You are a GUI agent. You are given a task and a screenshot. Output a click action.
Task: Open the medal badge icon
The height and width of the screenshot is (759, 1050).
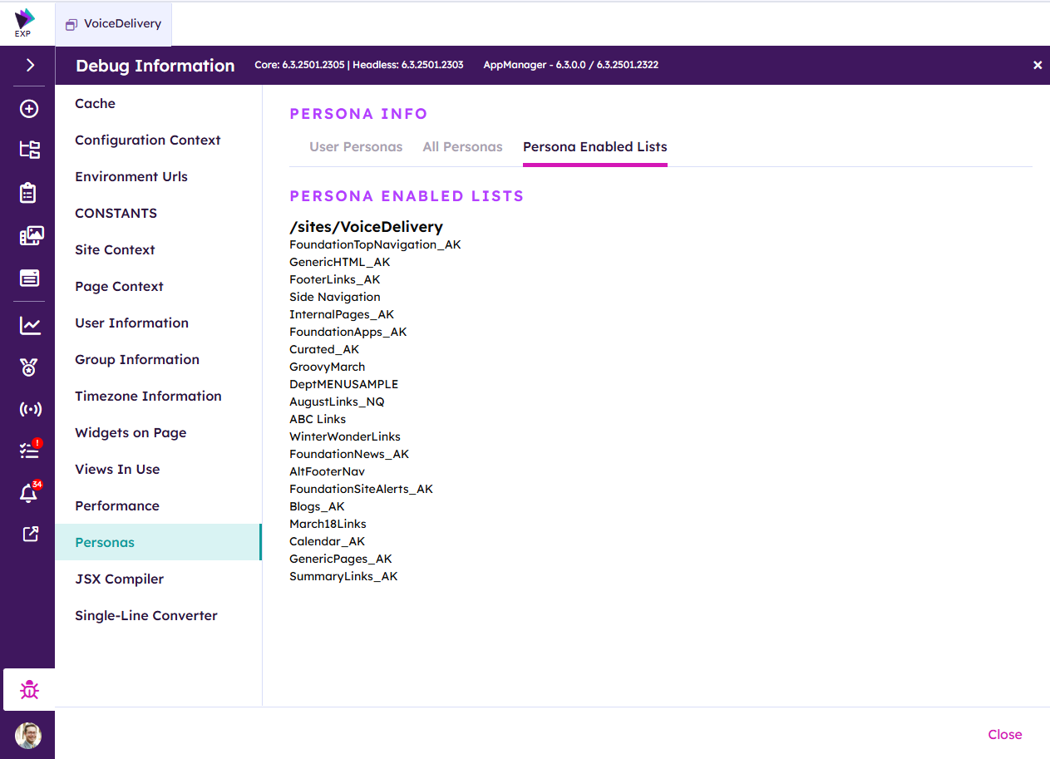(29, 367)
